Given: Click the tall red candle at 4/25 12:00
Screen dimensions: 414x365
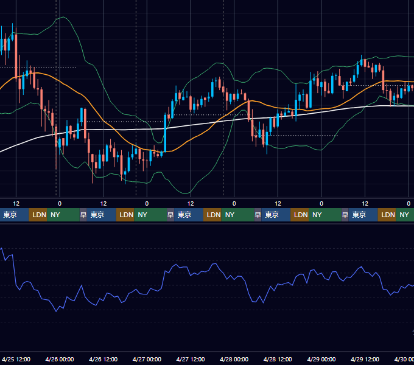Looking at the screenshot, I should tap(16, 56).
